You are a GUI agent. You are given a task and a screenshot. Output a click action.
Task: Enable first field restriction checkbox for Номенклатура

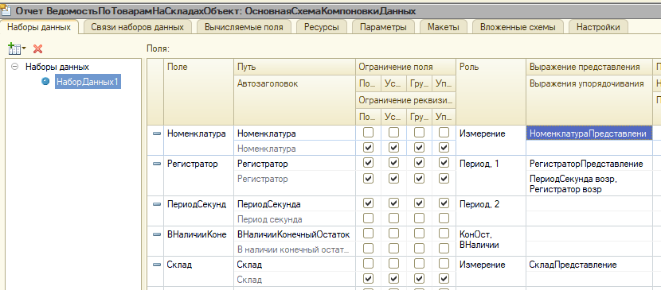click(x=369, y=133)
